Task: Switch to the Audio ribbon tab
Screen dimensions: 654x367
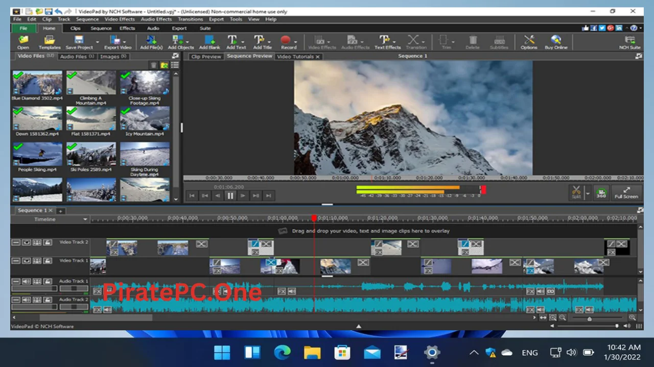Action: (153, 29)
